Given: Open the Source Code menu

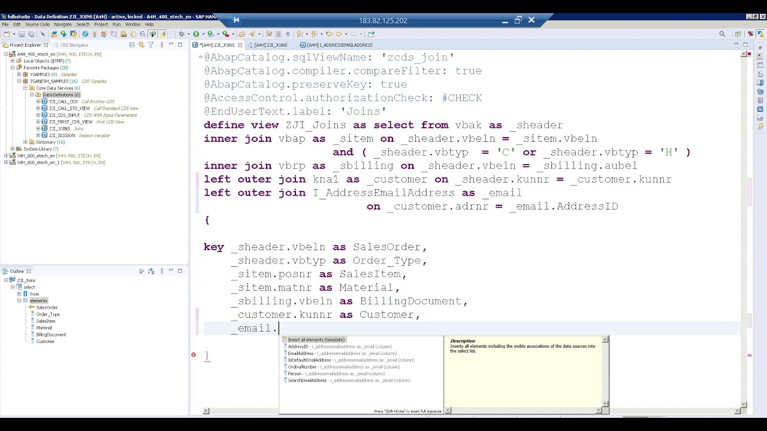Looking at the screenshot, I should (37, 25).
